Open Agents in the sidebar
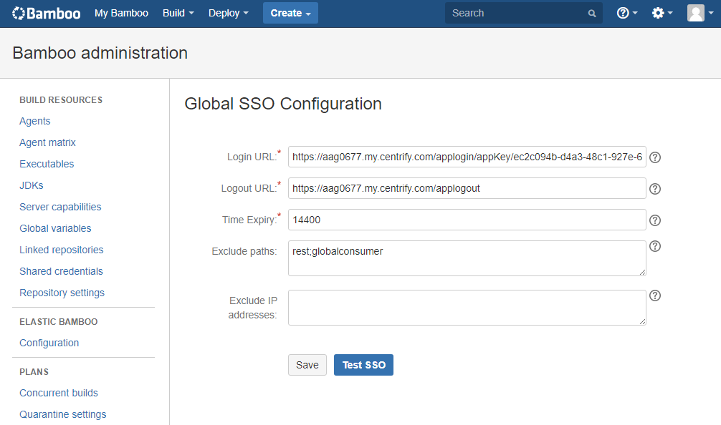The width and height of the screenshot is (721, 425). pos(35,121)
